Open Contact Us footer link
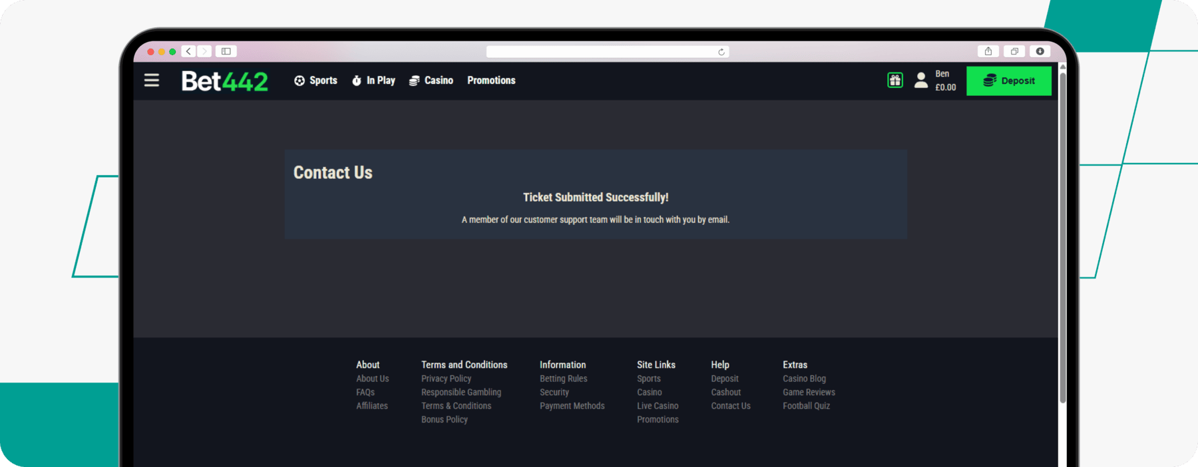 [731, 406]
